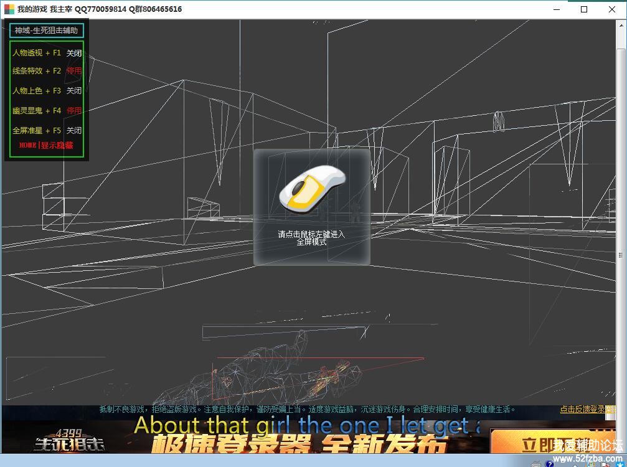Click the 人物透视 label text
Image resolution: width=627 pixels, height=467 pixels.
[x=27, y=53]
